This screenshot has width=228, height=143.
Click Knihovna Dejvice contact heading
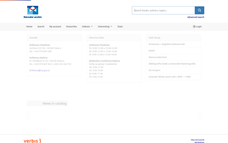point(38,58)
